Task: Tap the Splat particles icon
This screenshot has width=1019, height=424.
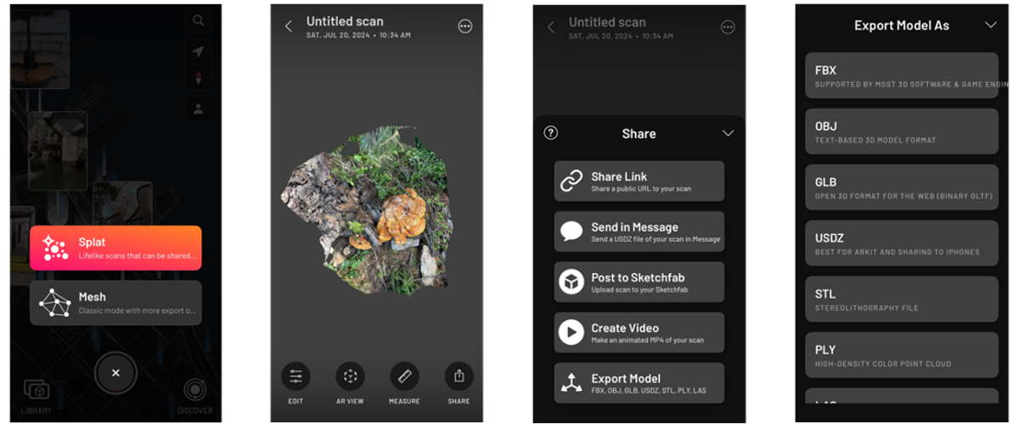Action: [x=55, y=248]
